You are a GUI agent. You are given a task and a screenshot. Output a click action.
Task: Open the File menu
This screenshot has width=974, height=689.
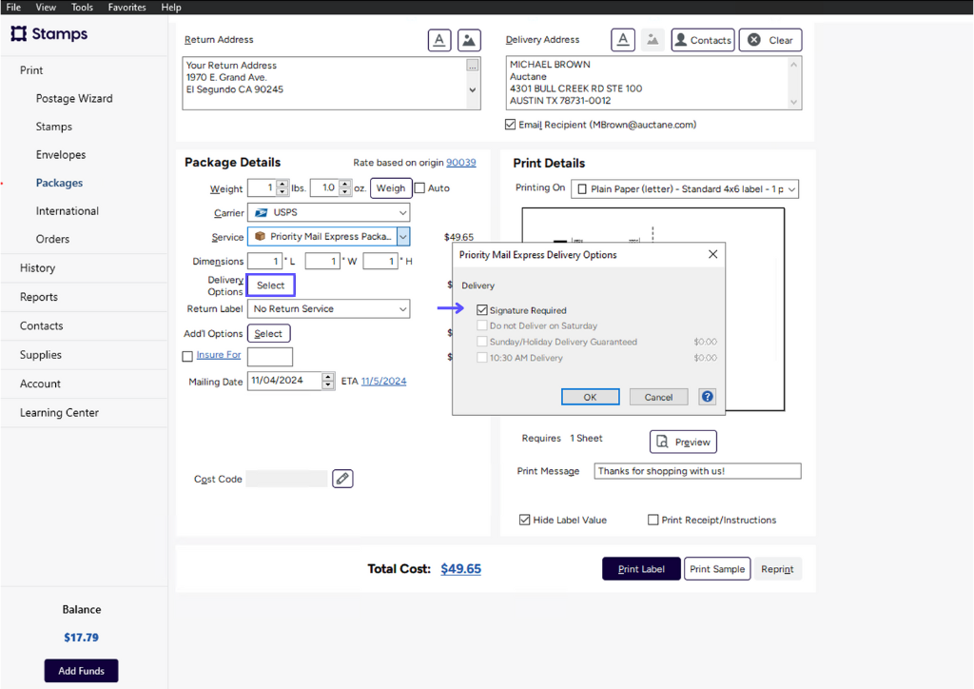click(13, 7)
